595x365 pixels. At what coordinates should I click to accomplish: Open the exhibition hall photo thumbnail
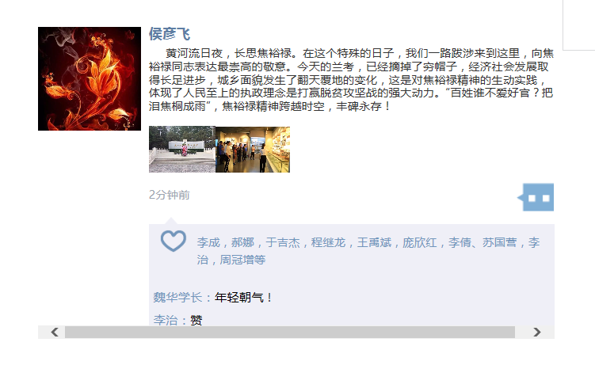(253, 150)
